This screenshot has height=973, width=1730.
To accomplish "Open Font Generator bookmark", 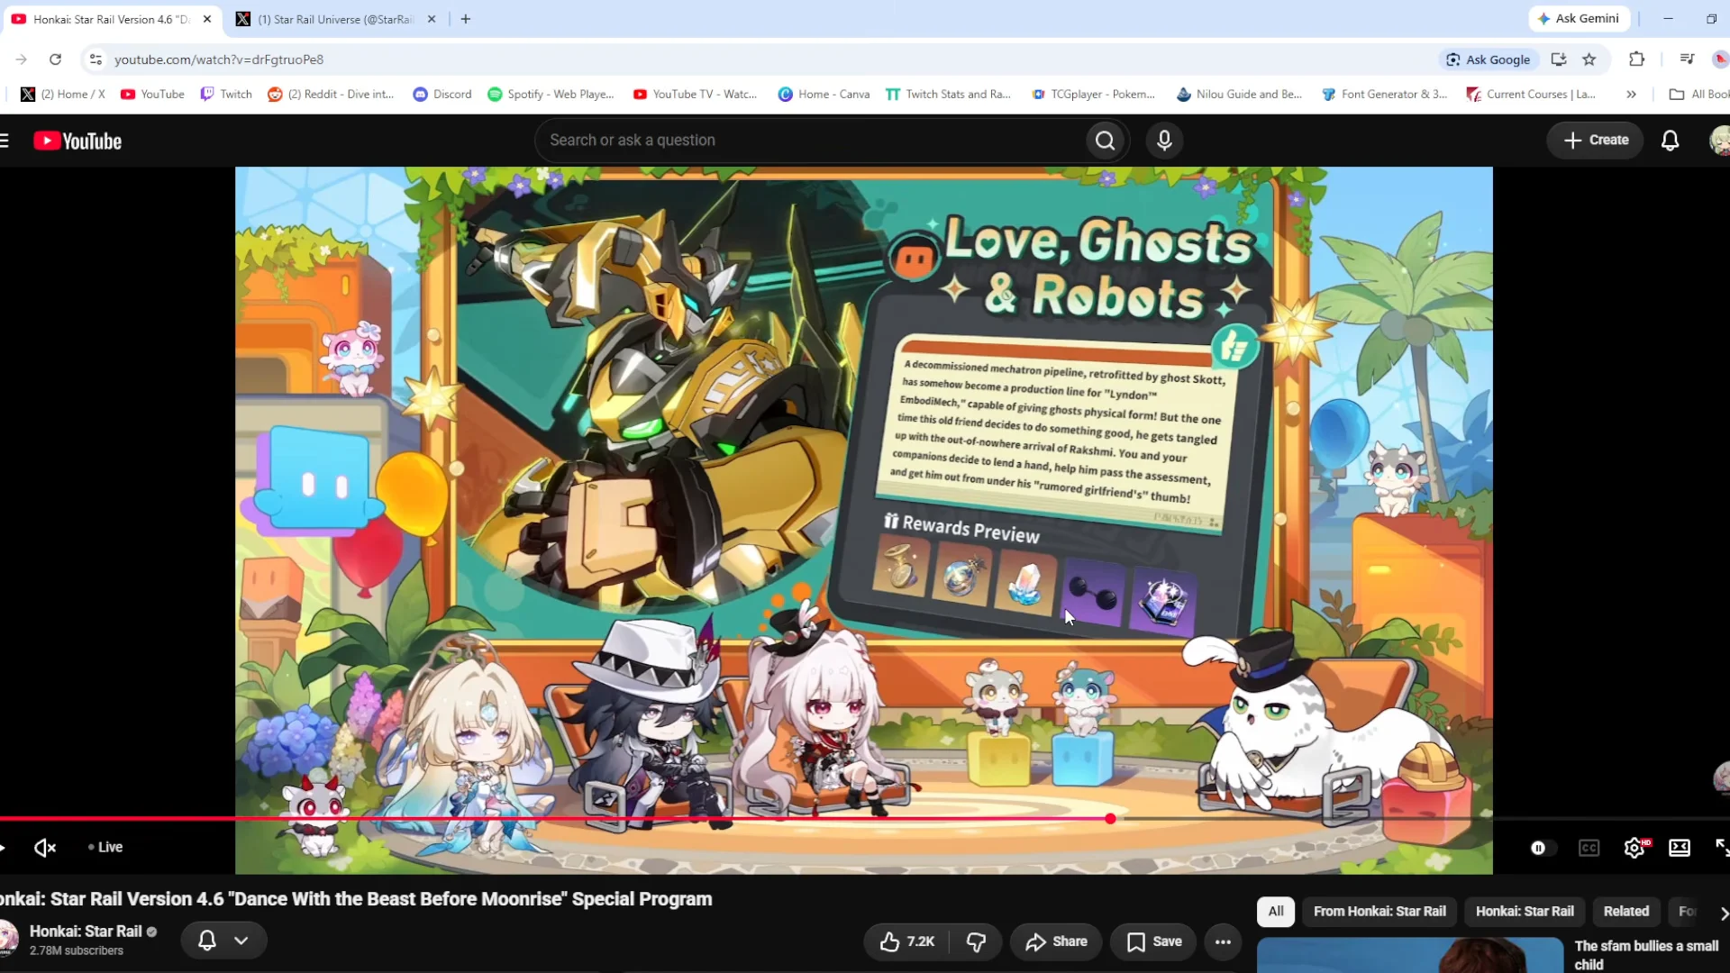I will click(x=1384, y=94).
